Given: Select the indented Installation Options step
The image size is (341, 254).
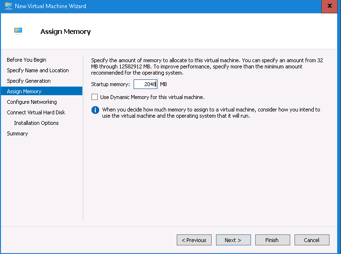Looking at the screenshot, I should click(x=36, y=123).
